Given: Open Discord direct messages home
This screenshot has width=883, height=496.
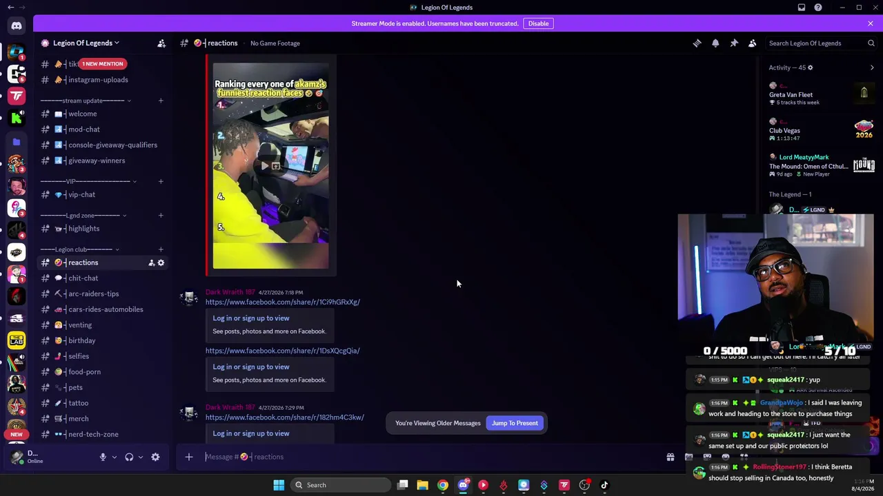Looking at the screenshot, I should click(x=17, y=26).
